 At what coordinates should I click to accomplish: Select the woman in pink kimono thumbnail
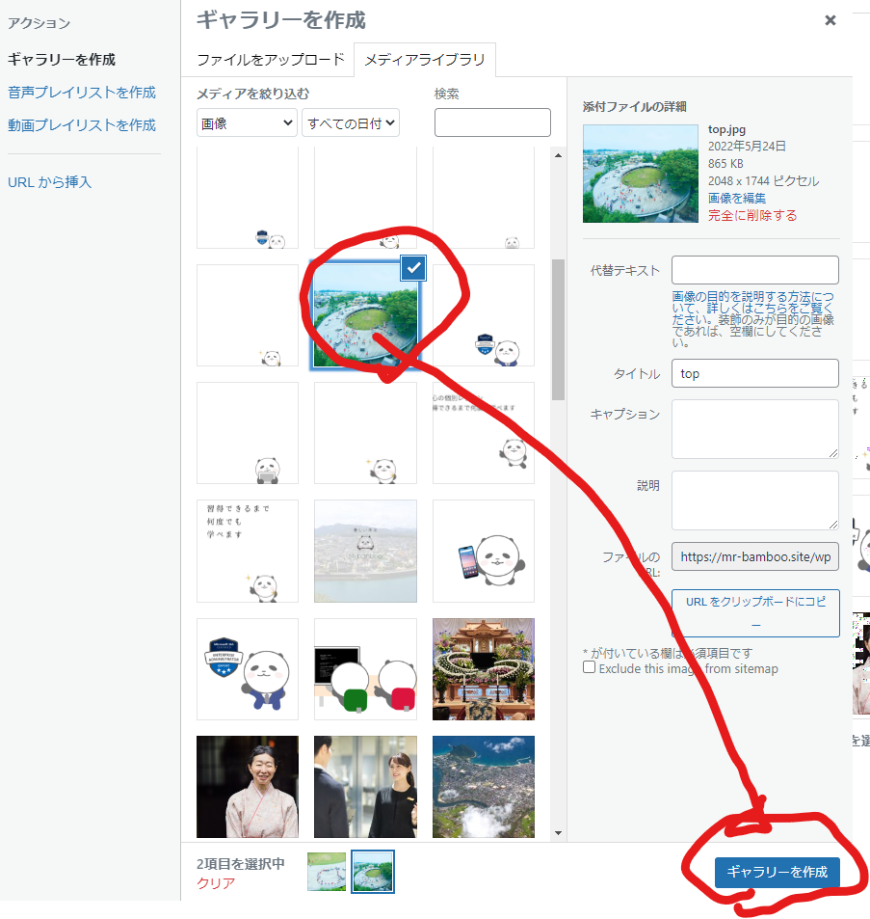click(x=248, y=787)
